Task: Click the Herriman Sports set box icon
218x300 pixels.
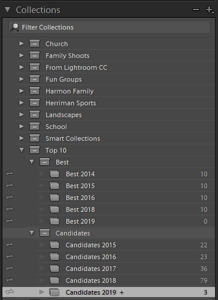Action: coord(34,103)
